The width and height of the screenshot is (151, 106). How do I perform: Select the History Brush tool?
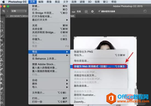[2, 64]
